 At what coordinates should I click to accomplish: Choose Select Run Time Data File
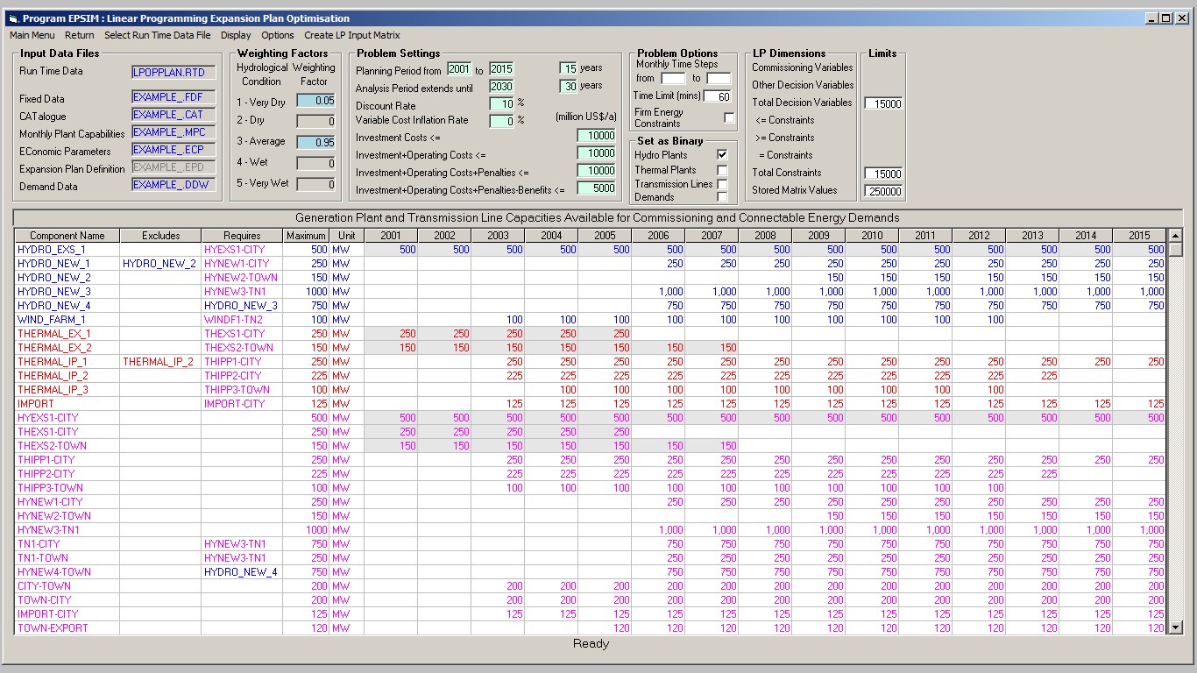click(x=158, y=35)
